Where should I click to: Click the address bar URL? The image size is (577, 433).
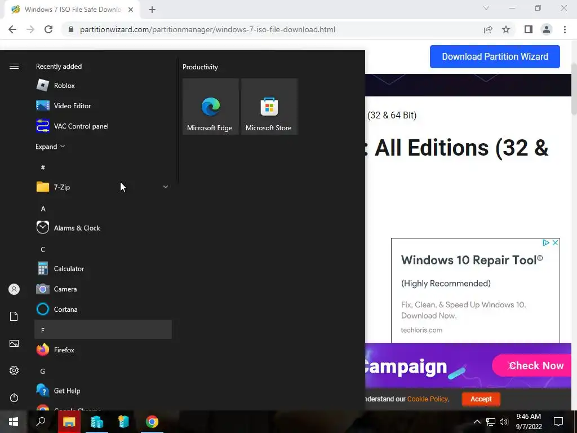coord(207,29)
